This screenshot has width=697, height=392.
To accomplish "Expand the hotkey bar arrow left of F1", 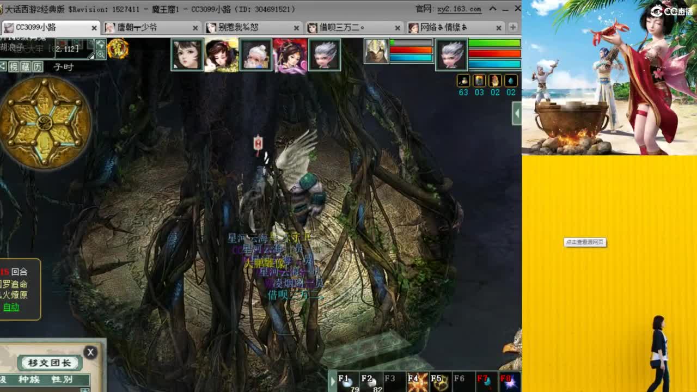I will tap(333, 381).
